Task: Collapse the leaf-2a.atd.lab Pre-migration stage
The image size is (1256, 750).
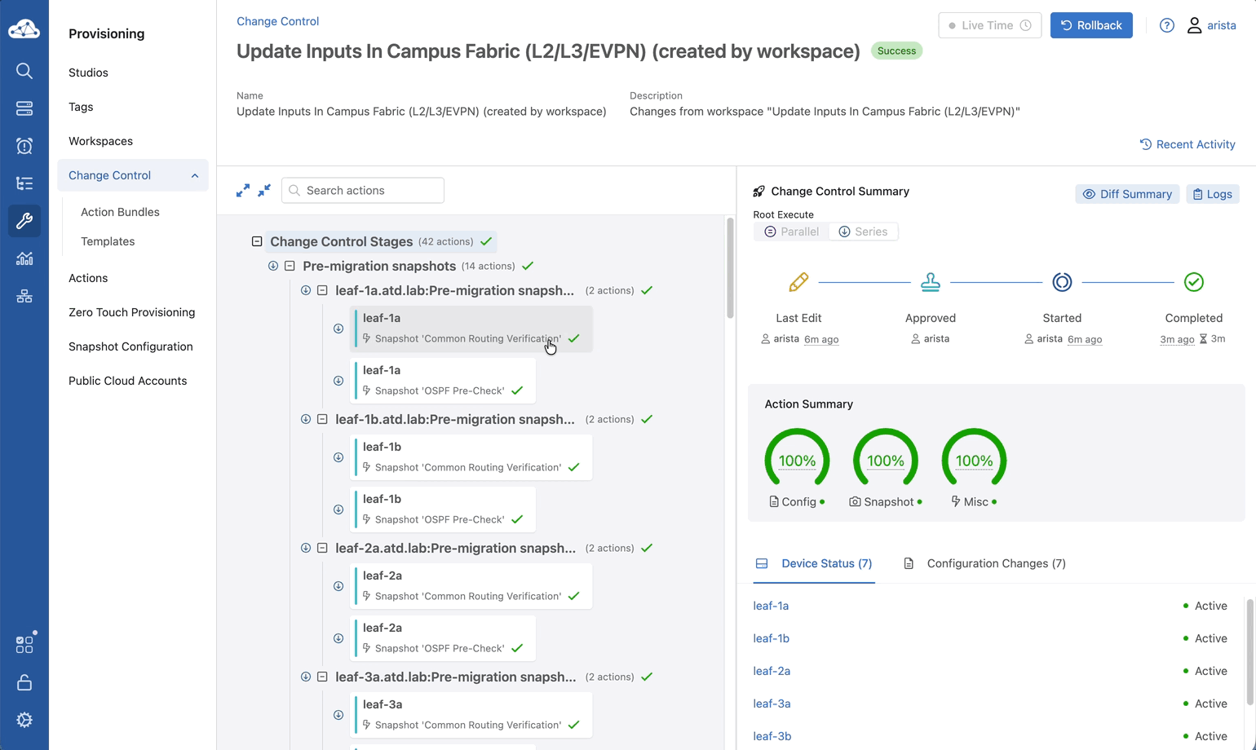Action: tap(322, 548)
